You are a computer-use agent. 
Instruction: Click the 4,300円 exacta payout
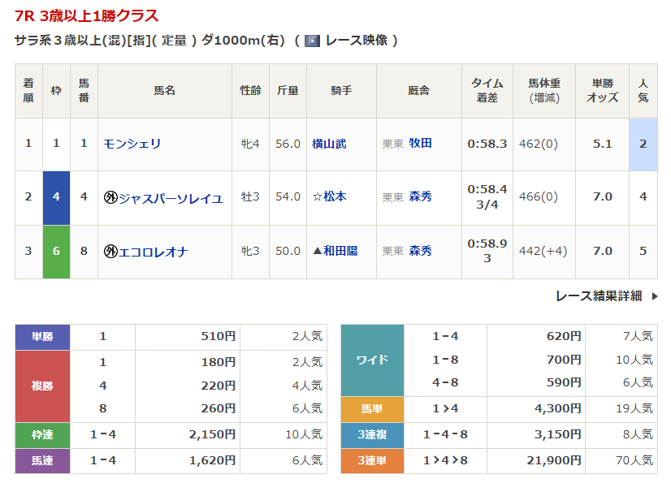(x=558, y=409)
